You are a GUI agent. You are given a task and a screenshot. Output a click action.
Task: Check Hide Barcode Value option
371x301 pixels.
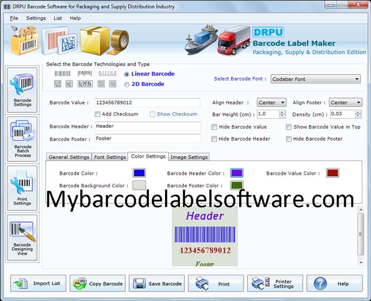tap(214, 127)
